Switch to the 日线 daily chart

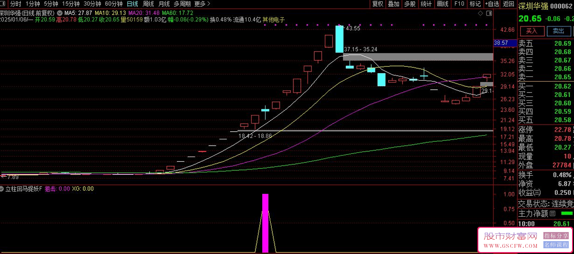[132, 3]
